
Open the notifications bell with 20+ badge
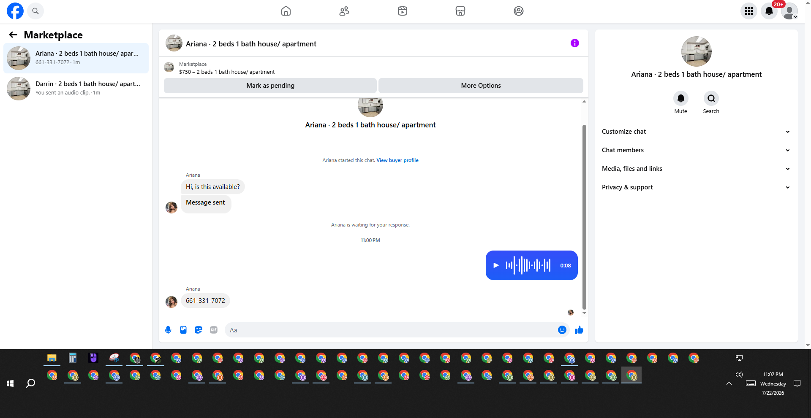(x=769, y=11)
